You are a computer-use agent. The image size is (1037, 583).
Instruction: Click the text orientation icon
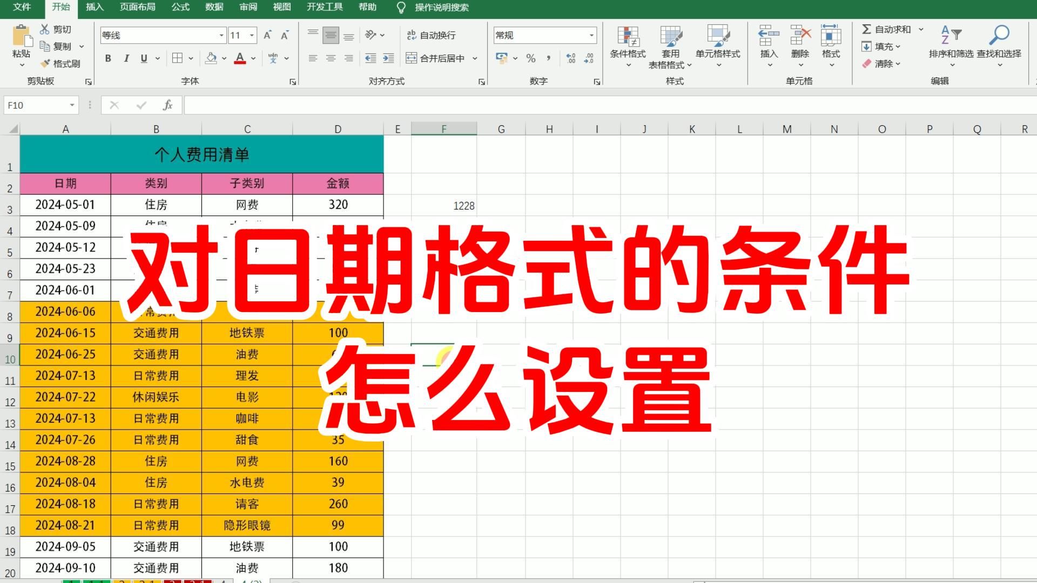click(x=371, y=35)
